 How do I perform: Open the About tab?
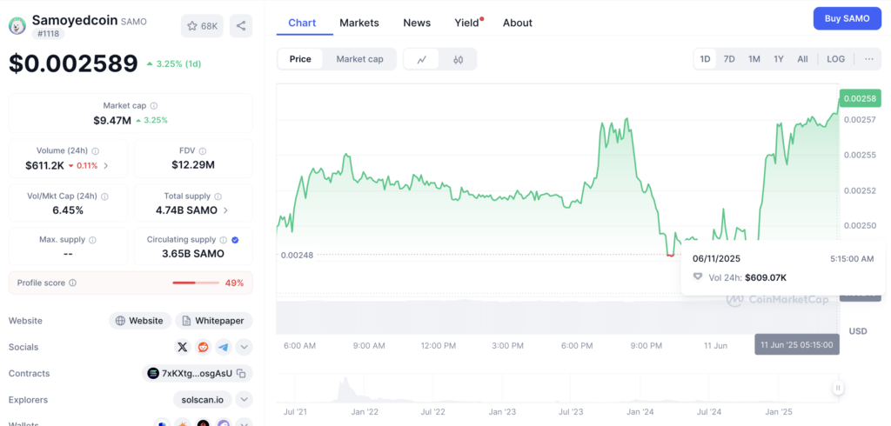(518, 23)
